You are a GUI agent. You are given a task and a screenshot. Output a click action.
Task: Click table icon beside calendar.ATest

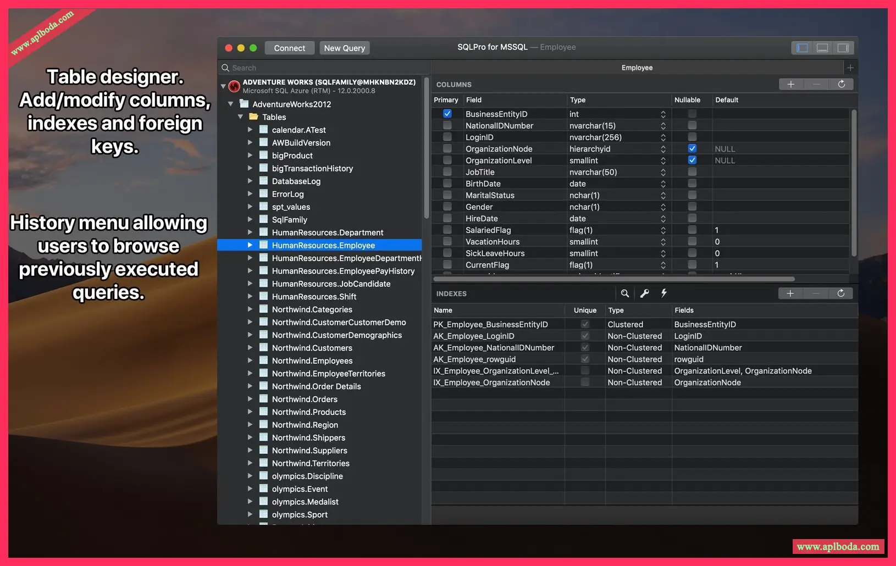tap(264, 130)
